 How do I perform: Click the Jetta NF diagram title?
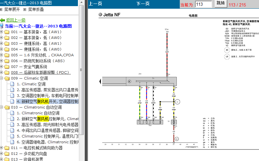(x=112, y=14)
